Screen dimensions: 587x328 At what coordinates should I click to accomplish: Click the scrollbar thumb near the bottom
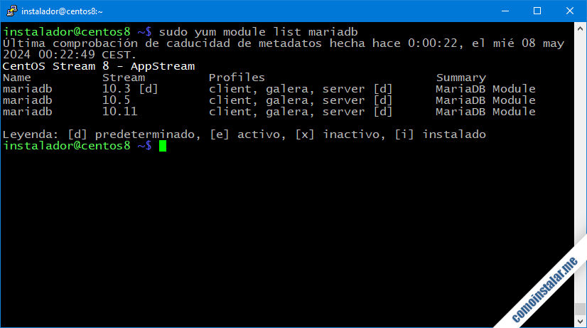pos(580,310)
